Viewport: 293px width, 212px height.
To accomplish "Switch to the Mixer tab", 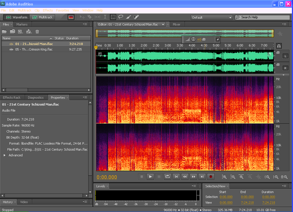I will pos(176,24).
